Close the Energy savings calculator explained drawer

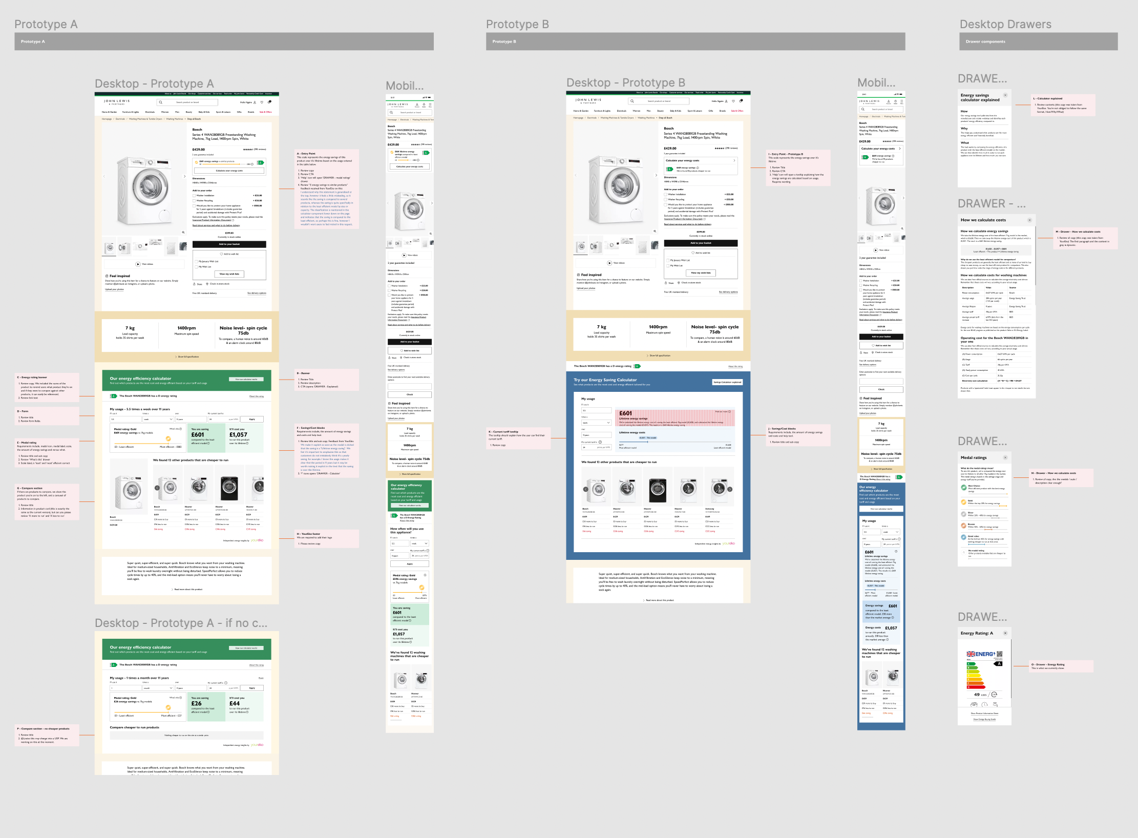point(1005,95)
